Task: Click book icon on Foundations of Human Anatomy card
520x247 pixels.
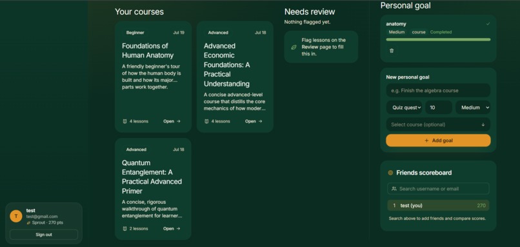Action: point(125,121)
